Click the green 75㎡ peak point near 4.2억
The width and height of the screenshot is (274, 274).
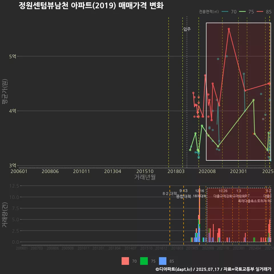[x=253, y=100]
